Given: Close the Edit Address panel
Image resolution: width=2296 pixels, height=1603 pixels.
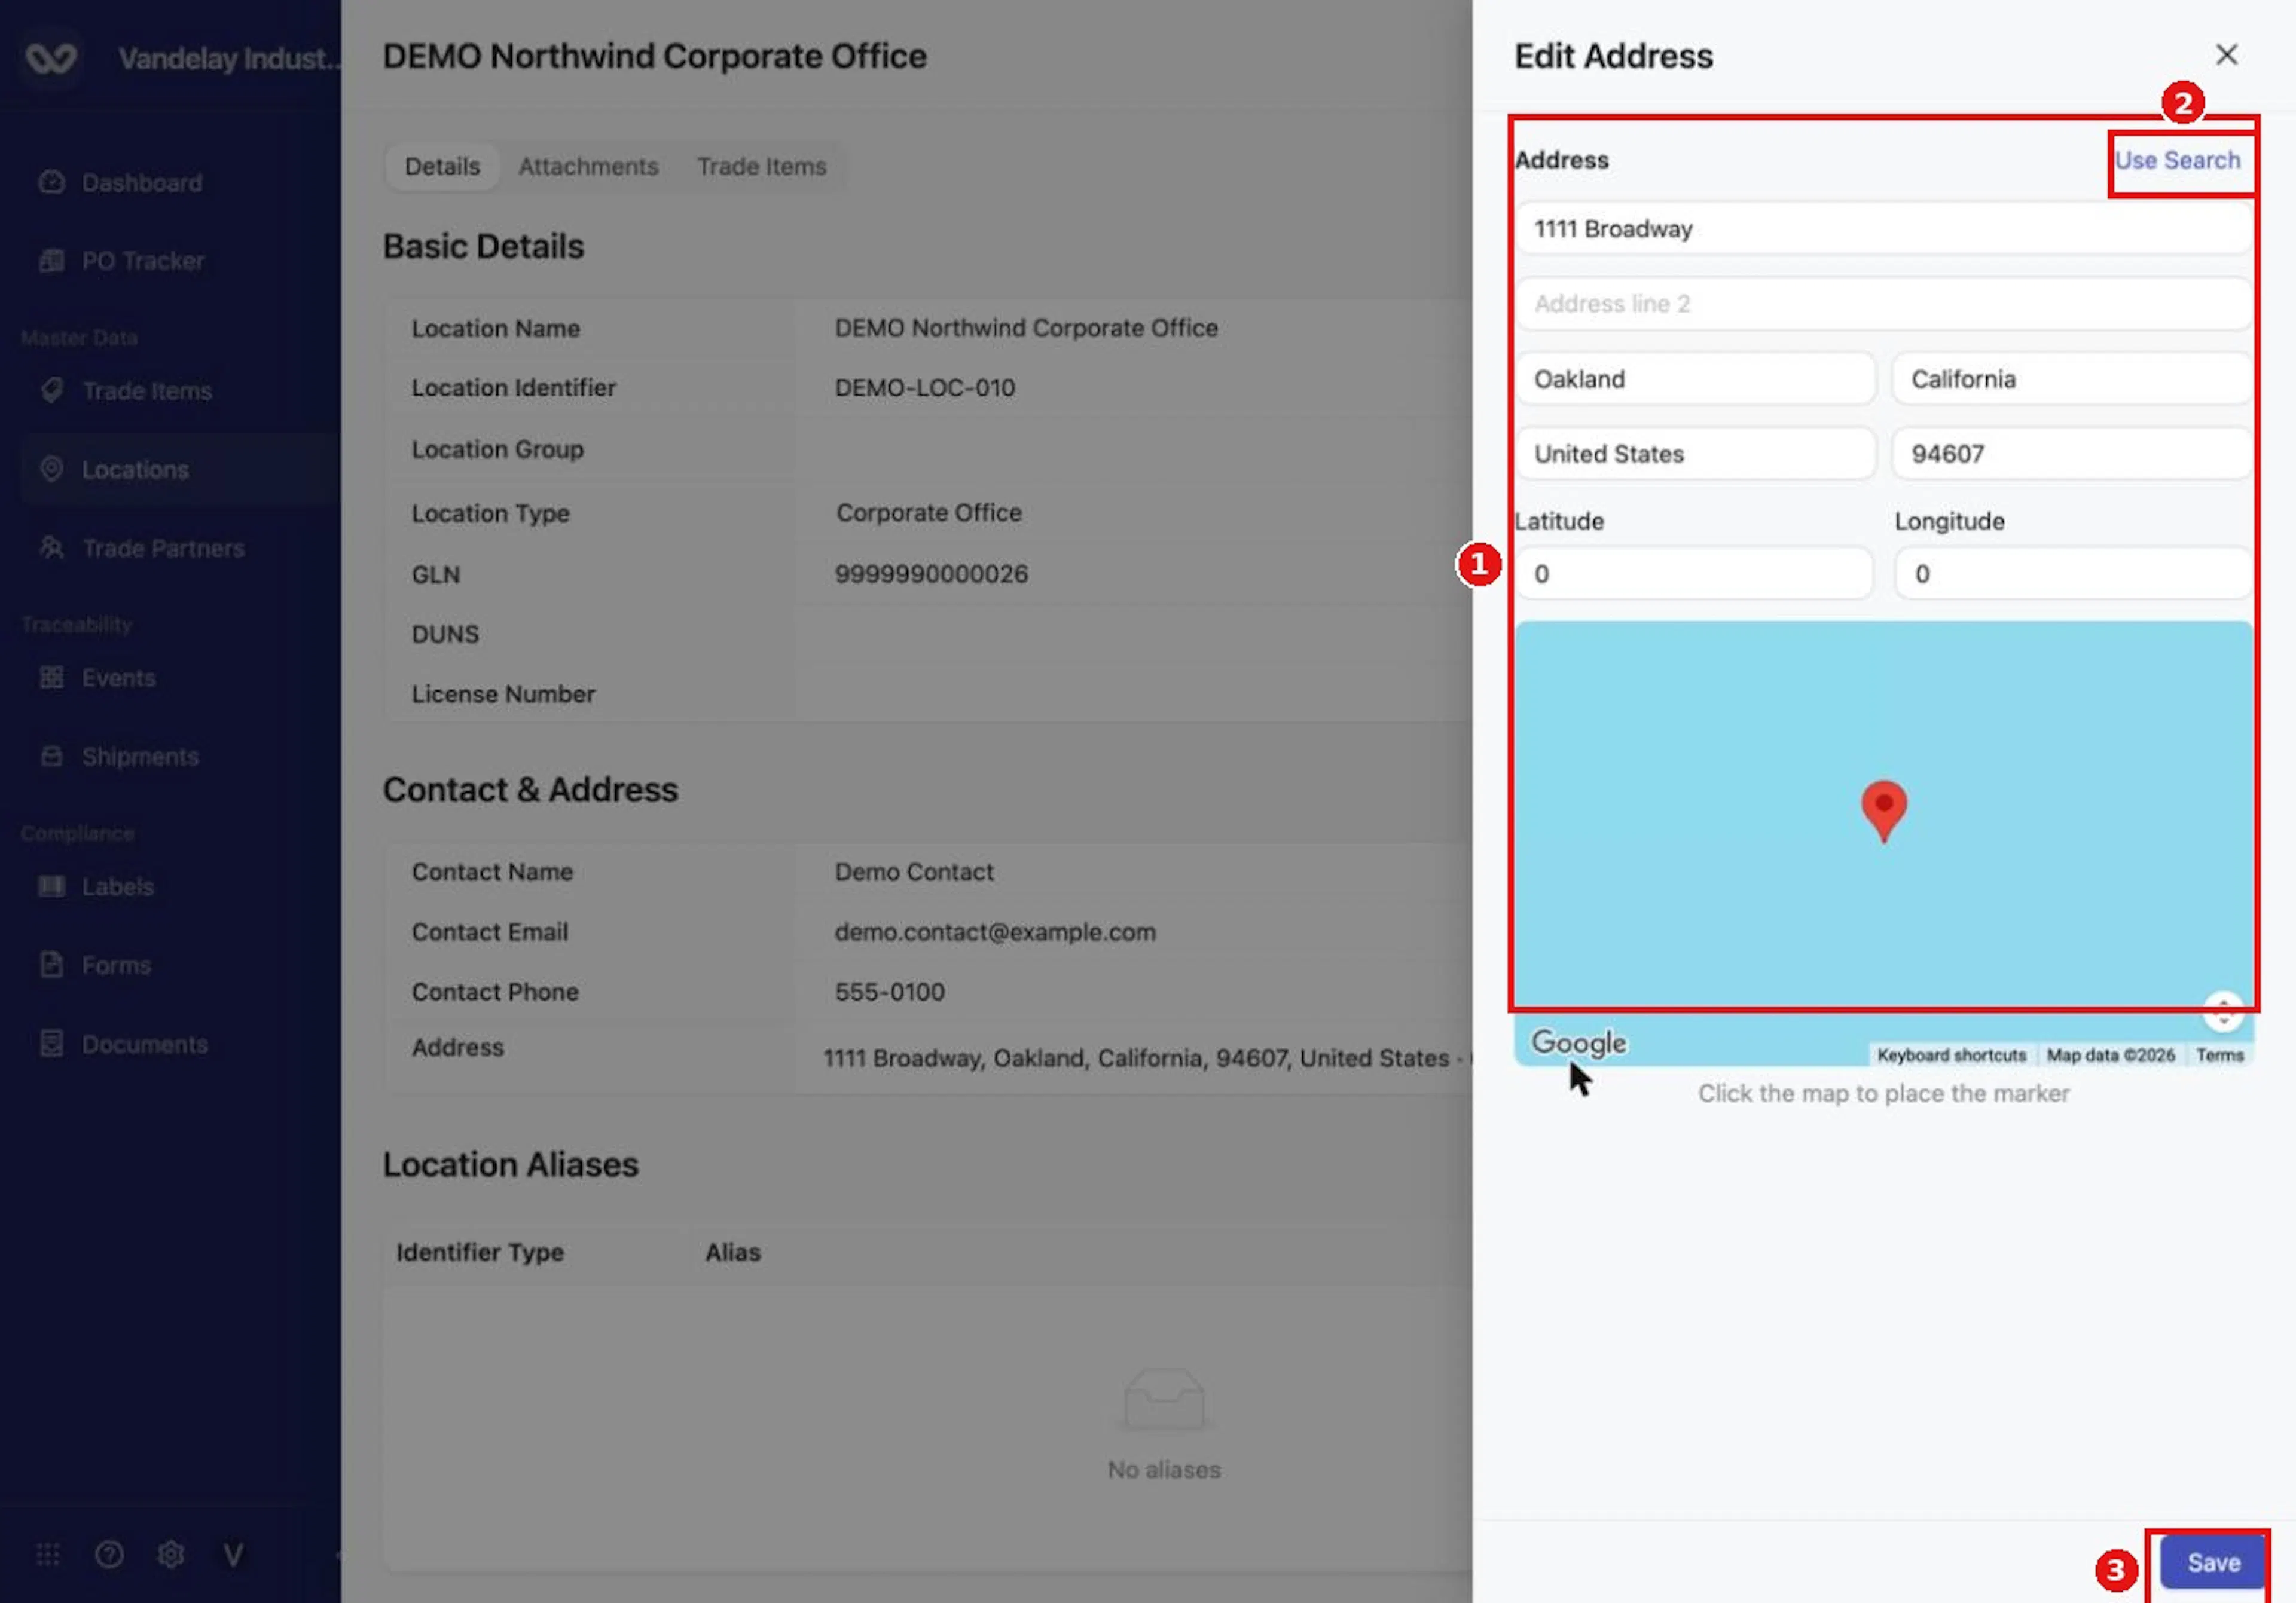Looking at the screenshot, I should click(2227, 55).
